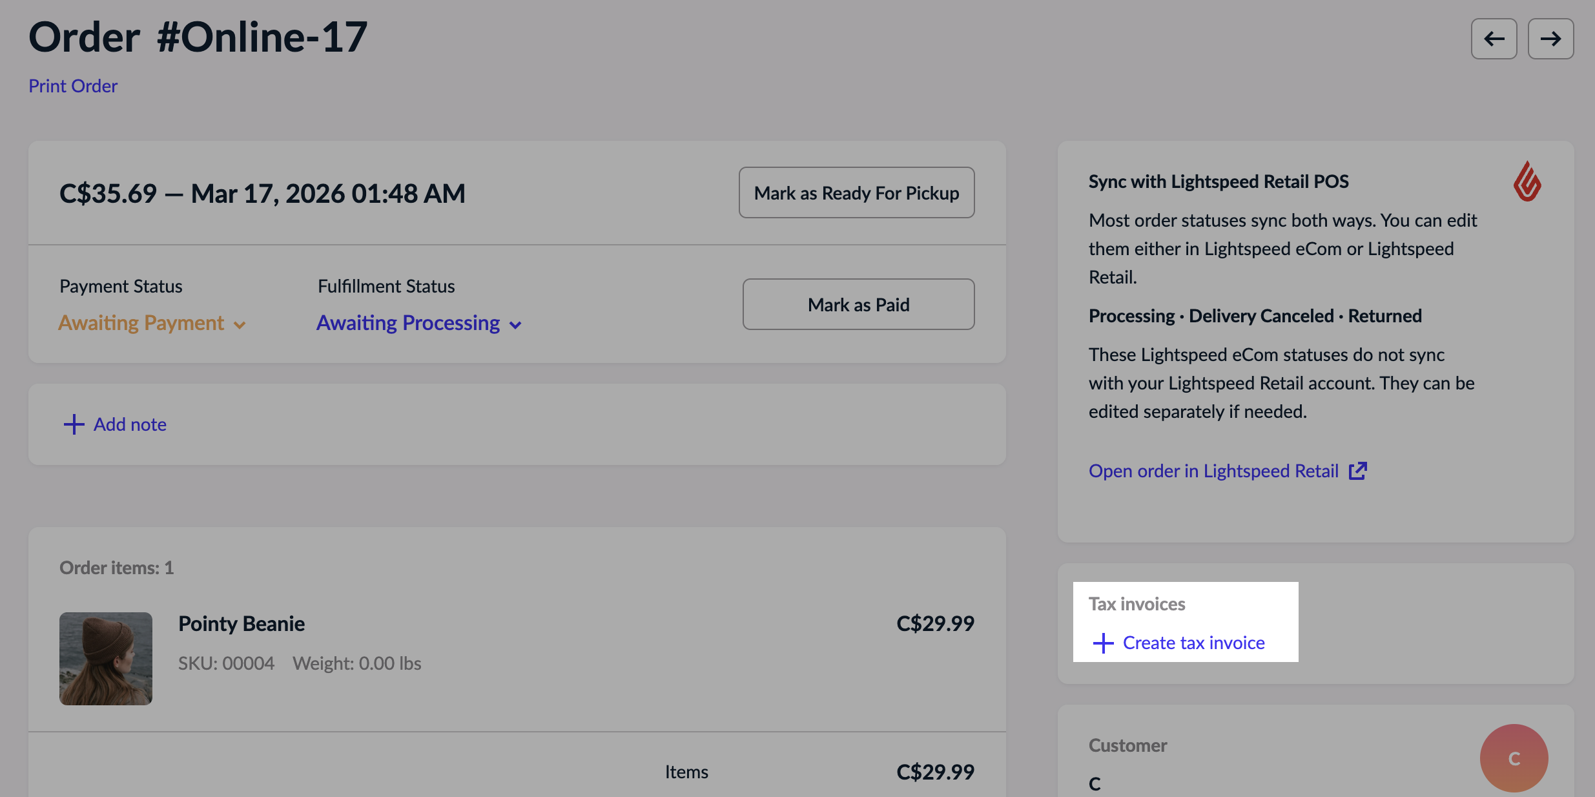
Task: Click the customer avatar circle with letter C
Action: 1514,758
